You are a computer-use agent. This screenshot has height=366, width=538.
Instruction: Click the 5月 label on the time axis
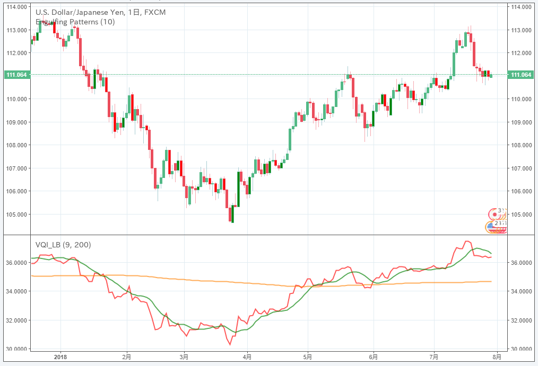(308, 358)
